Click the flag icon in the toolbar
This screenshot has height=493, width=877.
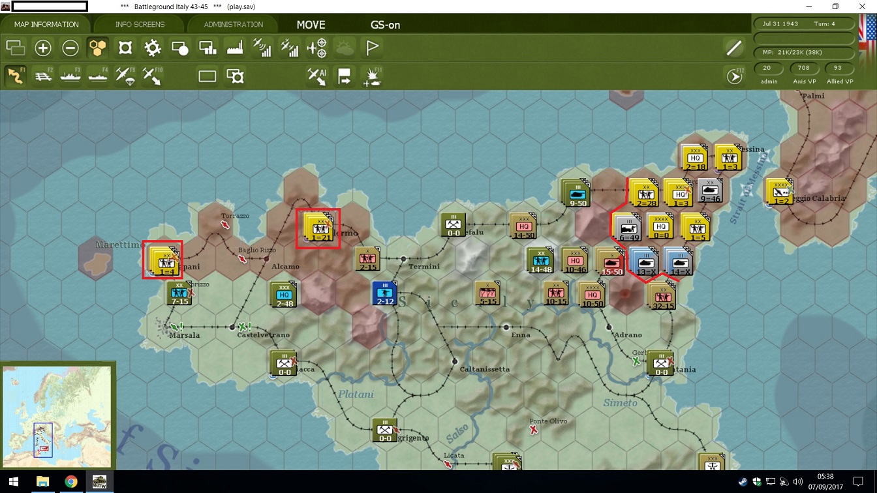[x=372, y=48]
